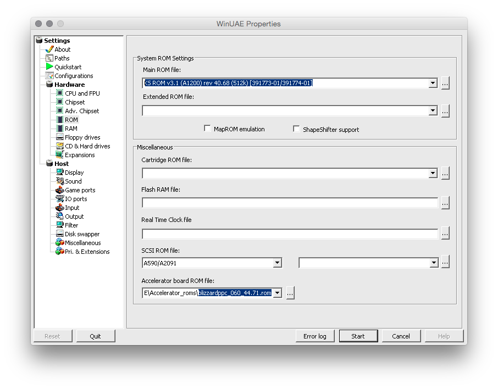Click the Input joystick icon
Viewport: 498px width, 389px height.
point(60,207)
